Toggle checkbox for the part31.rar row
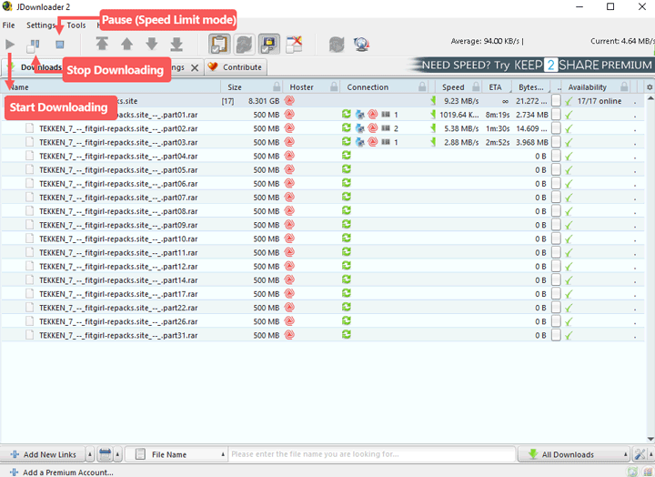Image resolution: width=655 pixels, height=477 pixels. (x=556, y=335)
